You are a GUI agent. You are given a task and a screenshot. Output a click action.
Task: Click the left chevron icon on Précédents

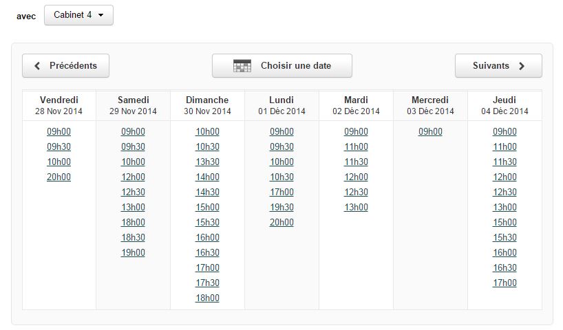click(x=37, y=65)
